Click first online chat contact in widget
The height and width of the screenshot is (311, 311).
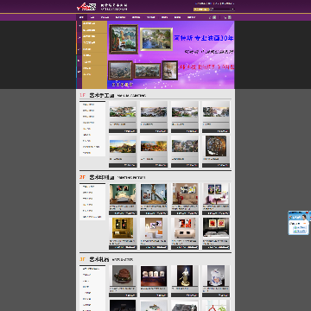(300, 227)
